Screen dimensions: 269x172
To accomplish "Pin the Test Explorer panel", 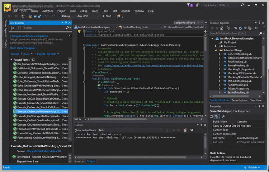I will (66, 23).
